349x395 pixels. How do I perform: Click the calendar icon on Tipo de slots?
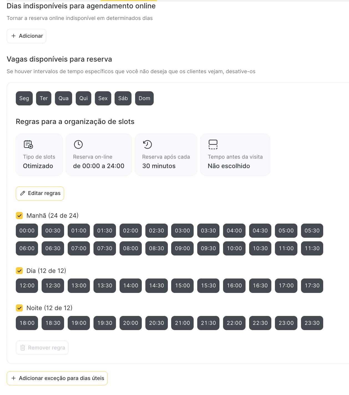pyautogui.click(x=28, y=145)
